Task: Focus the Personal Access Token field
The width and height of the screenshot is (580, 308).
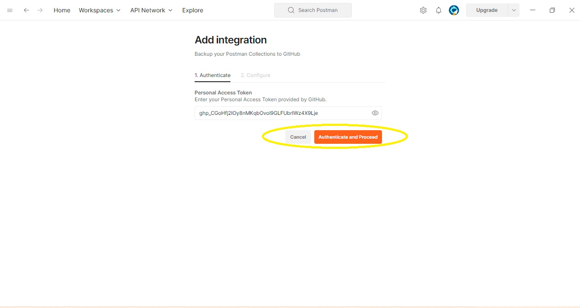Action: click(x=281, y=113)
